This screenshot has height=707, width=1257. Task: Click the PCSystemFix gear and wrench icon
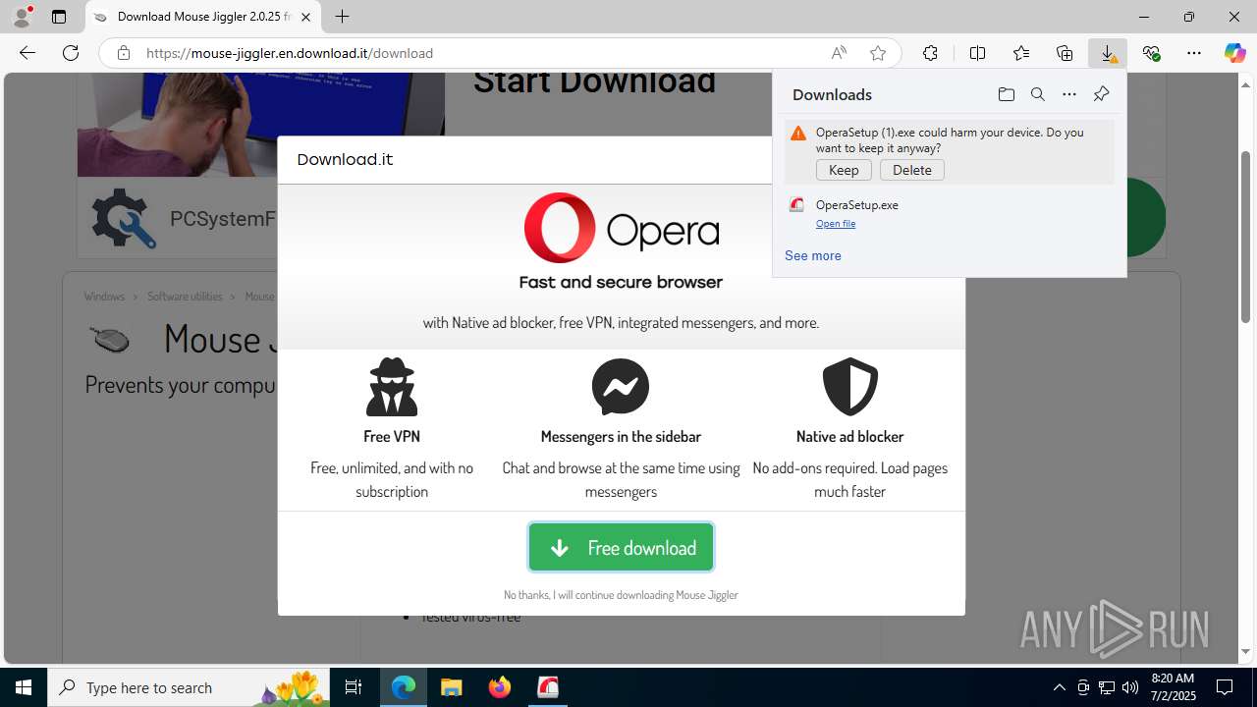click(123, 218)
